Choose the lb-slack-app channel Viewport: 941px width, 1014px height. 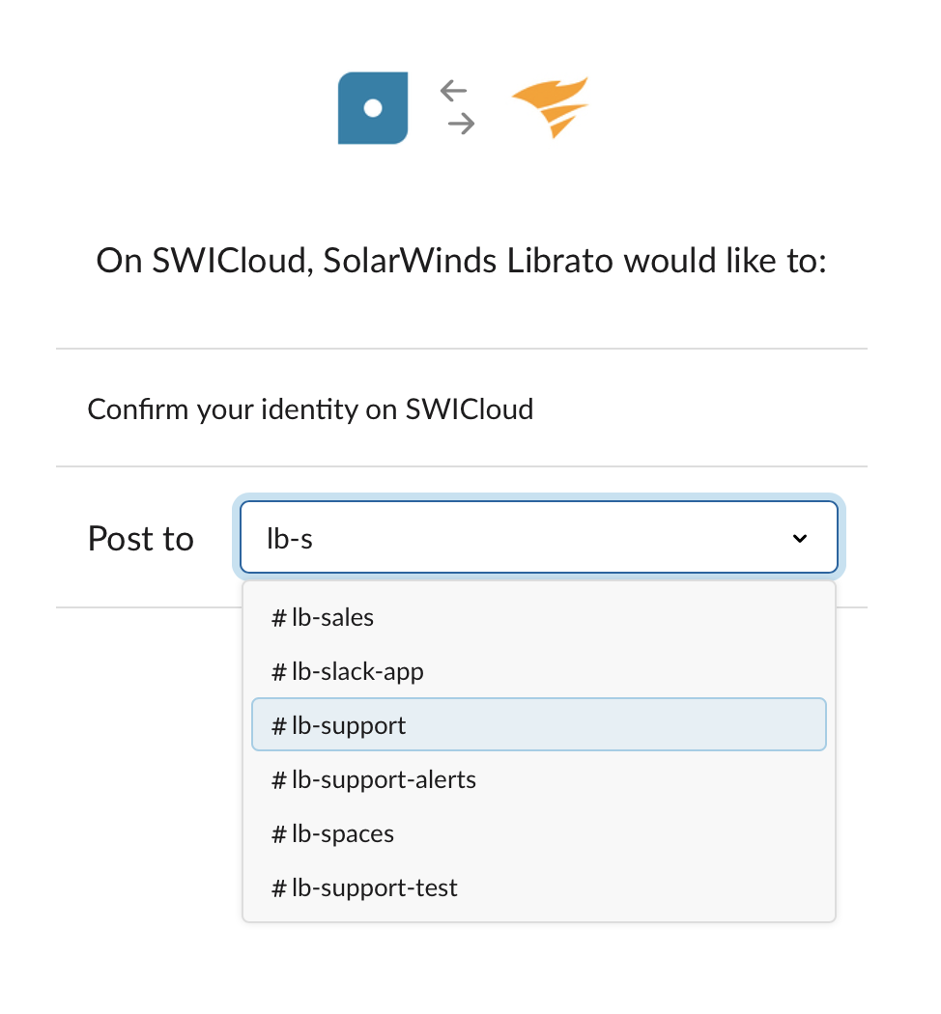tap(357, 671)
